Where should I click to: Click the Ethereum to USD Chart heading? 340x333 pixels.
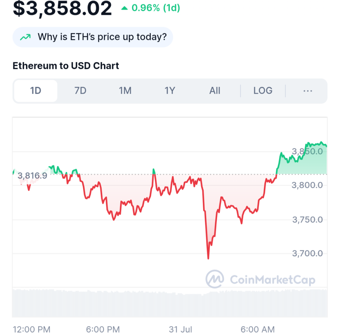pos(66,66)
